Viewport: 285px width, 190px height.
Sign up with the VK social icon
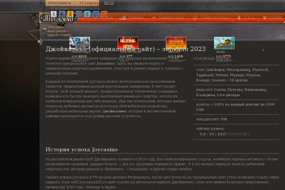pyautogui.click(x=62, y=14)
